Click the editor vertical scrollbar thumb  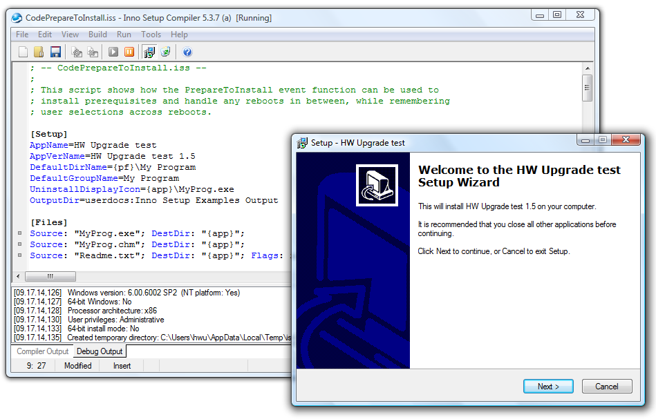point(588,88)
